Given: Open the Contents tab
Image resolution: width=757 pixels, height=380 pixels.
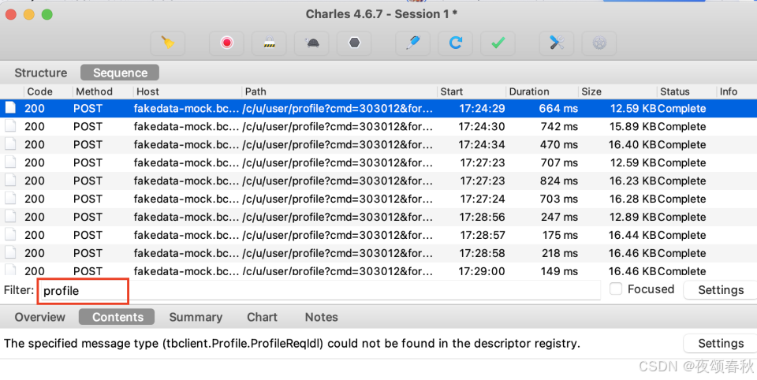Looking at the screenshot, I should pyautogui.click(x=117, y=317).
